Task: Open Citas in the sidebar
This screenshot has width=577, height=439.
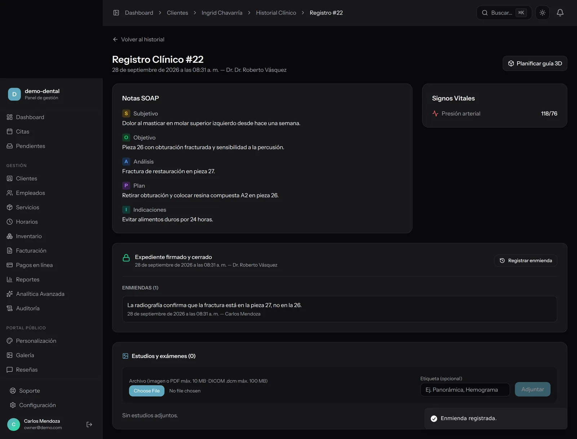Action: point(51,132)
